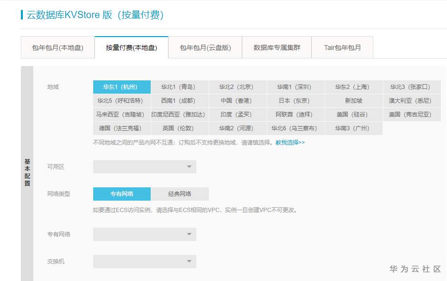
Task: Select 专有网络 network type
Action: (122, 194)
